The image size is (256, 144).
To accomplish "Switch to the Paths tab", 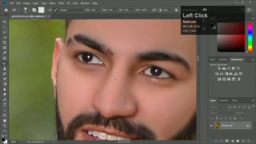I will tap(234, 100).
